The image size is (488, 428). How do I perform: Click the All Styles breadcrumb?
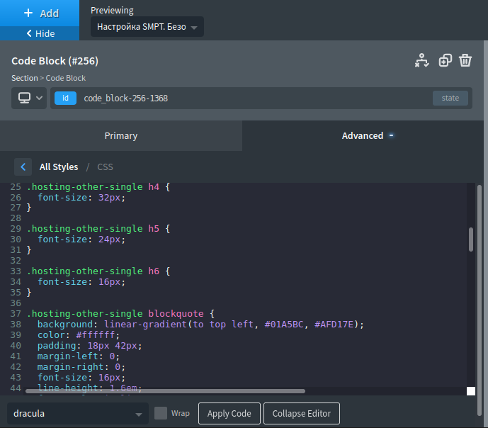pos(59,167)
